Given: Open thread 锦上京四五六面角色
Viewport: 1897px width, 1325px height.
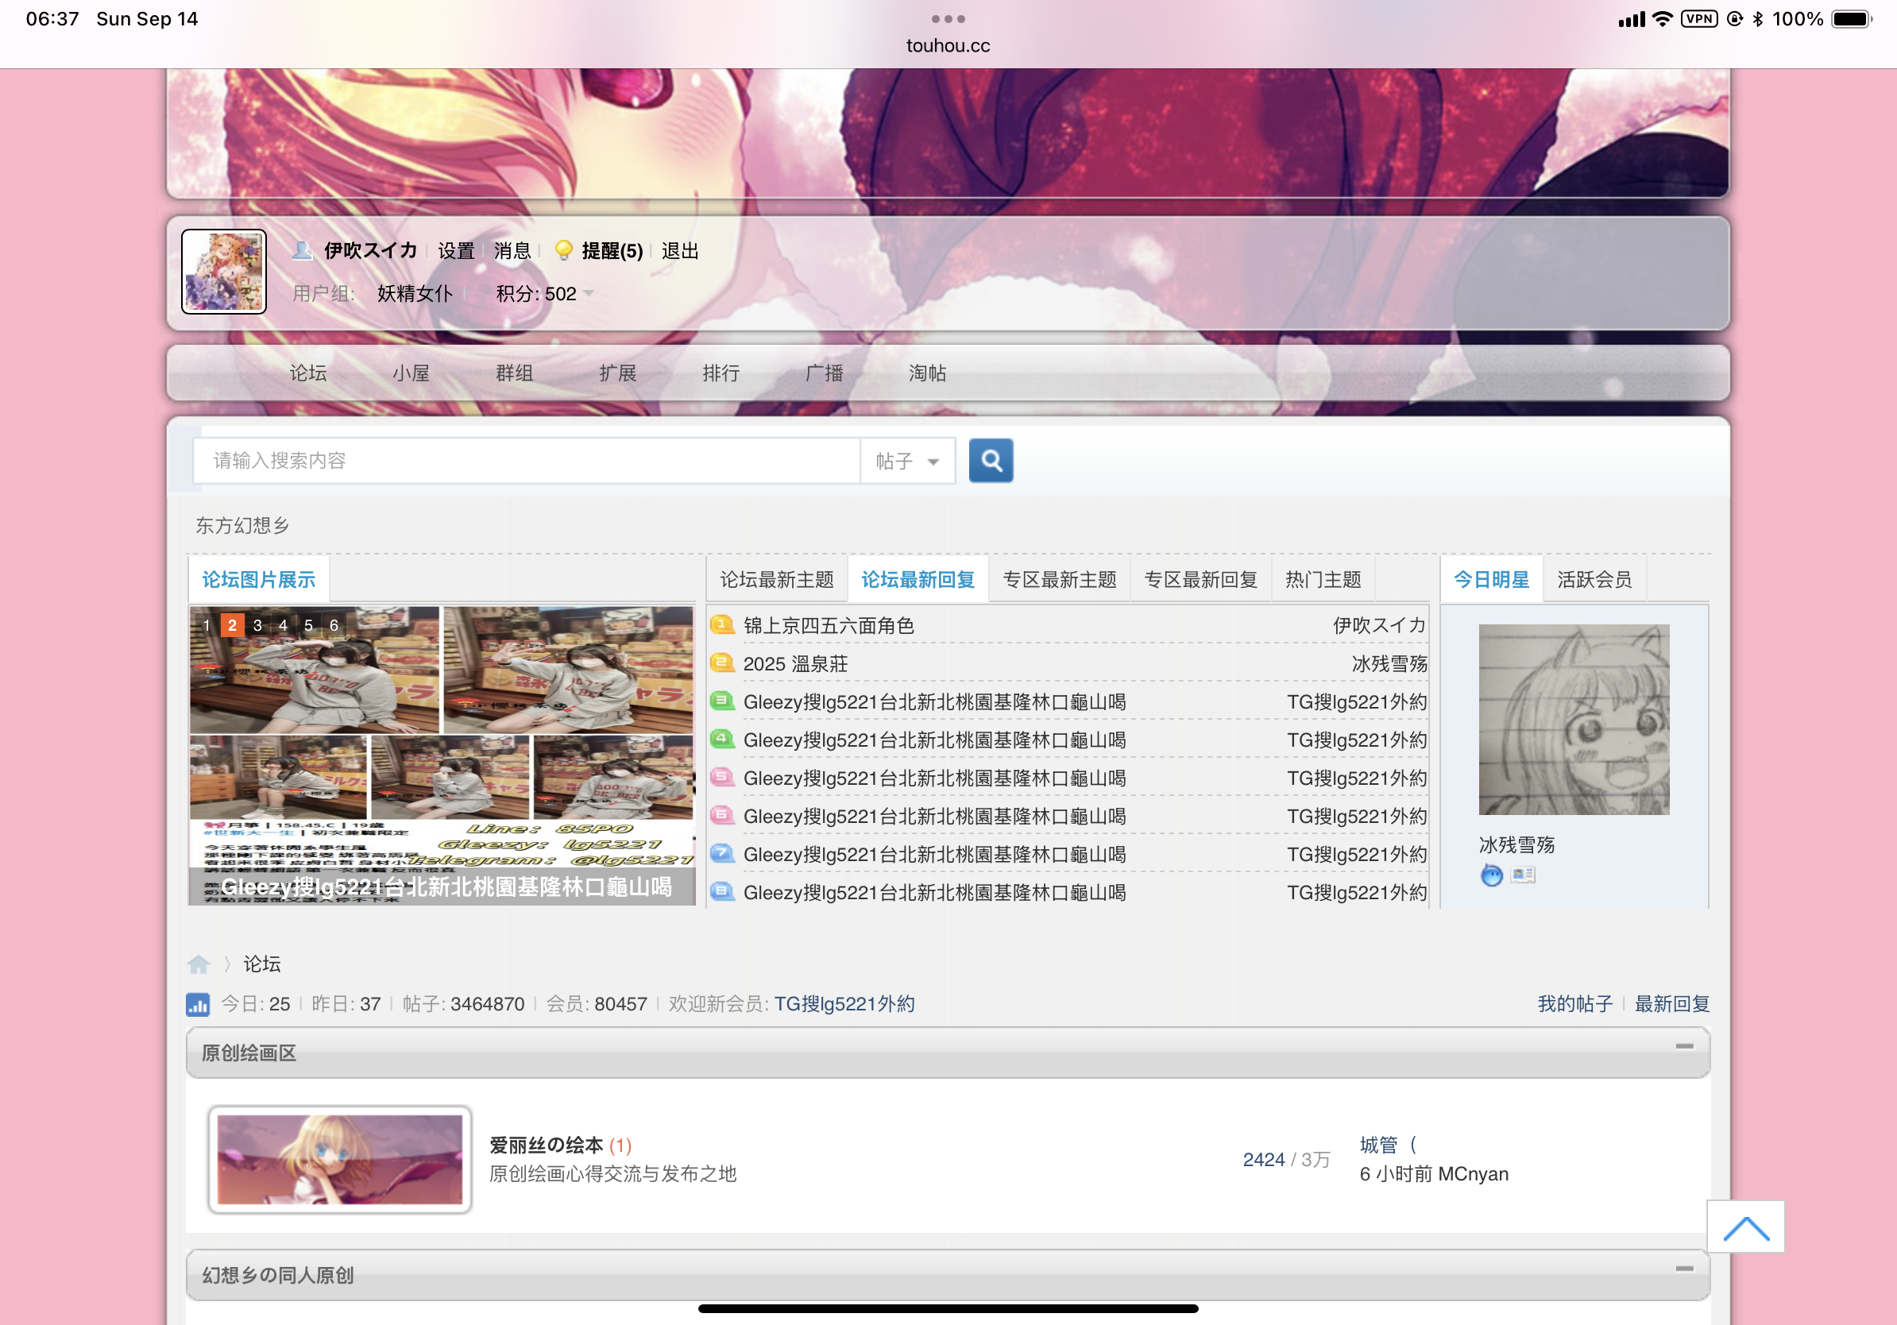Looking at the screenshot, I should click(829, 625).
